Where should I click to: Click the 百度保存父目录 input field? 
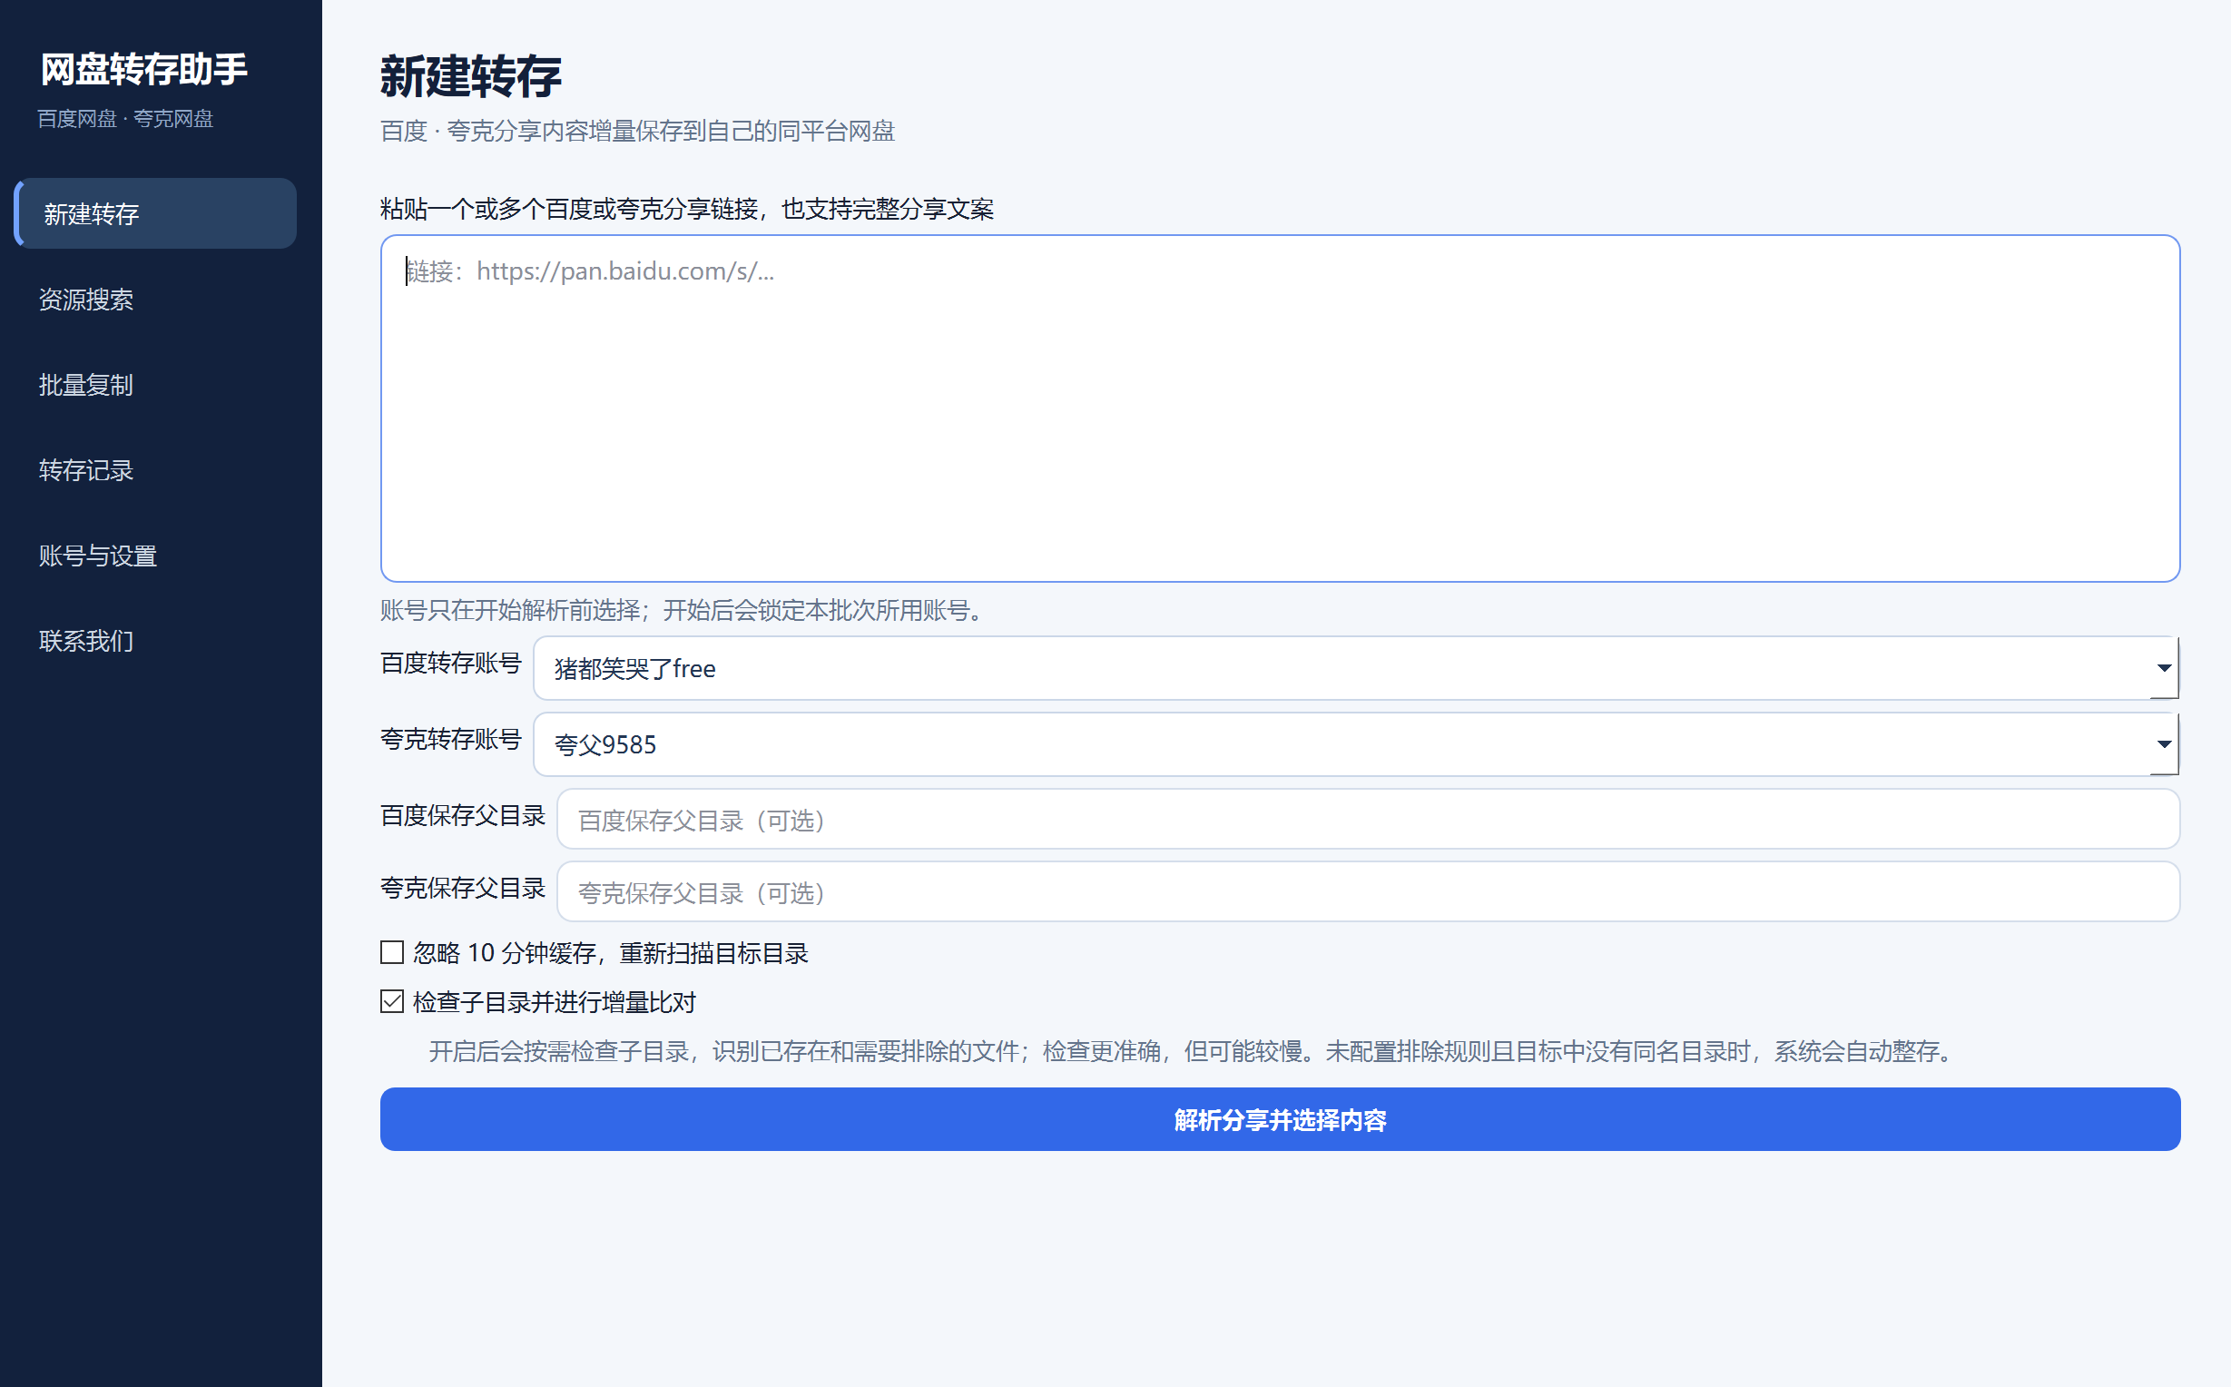pyautogui.click(x=1367, y=819)
